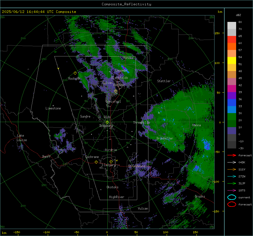The height and width of the screenshot is (236, 253).
Task: Click the green 31JP arrow icon
Action: pyautogui.click(x=232, y=183)
